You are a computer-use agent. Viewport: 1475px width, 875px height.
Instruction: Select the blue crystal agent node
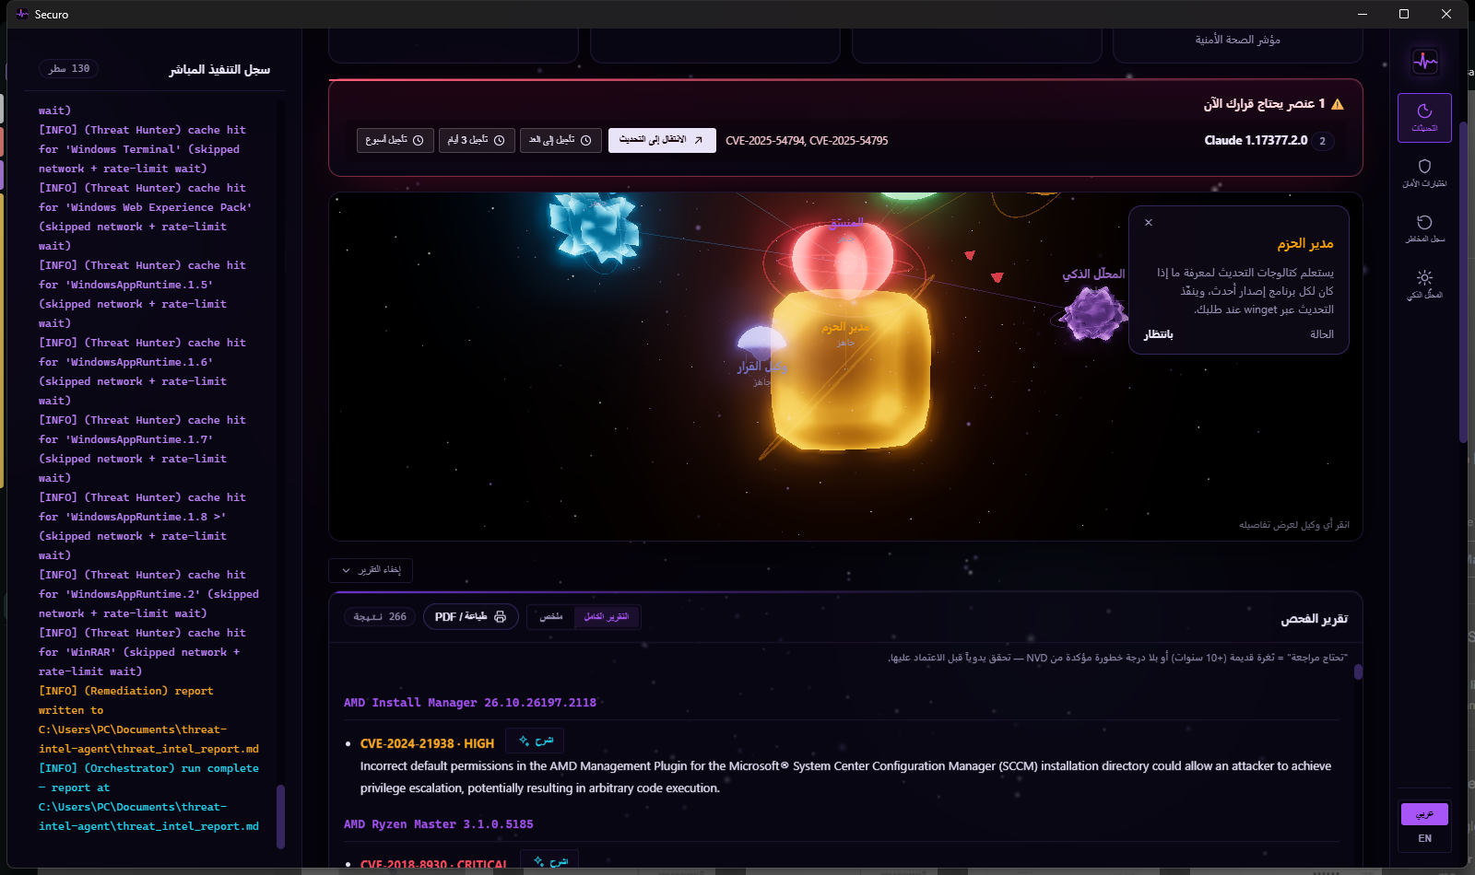point(595,226)
